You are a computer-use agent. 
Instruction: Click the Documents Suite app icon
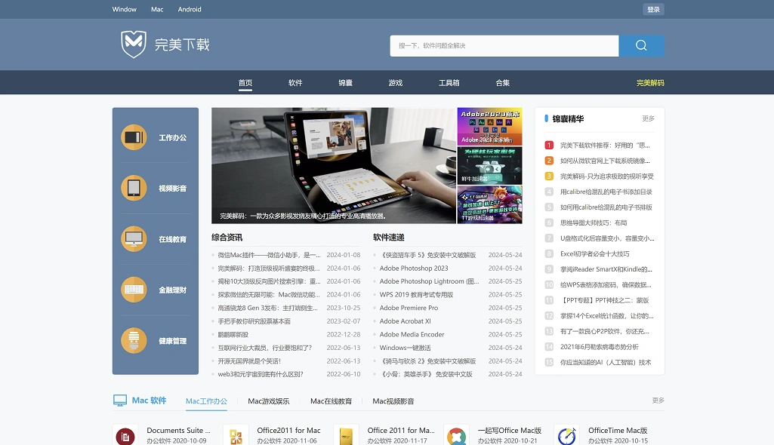pos(125,435)
